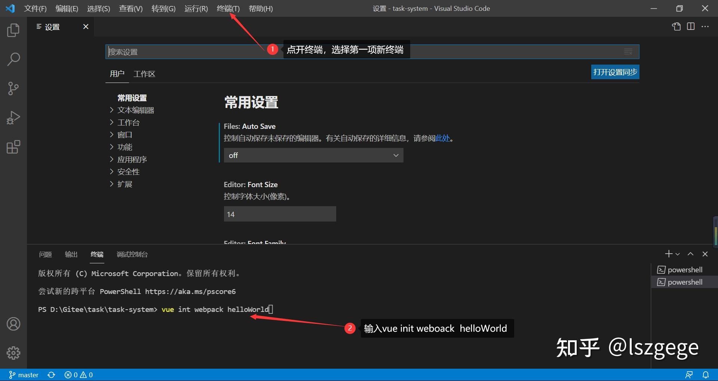Open the 终端(T) menu

pos(228,8)
